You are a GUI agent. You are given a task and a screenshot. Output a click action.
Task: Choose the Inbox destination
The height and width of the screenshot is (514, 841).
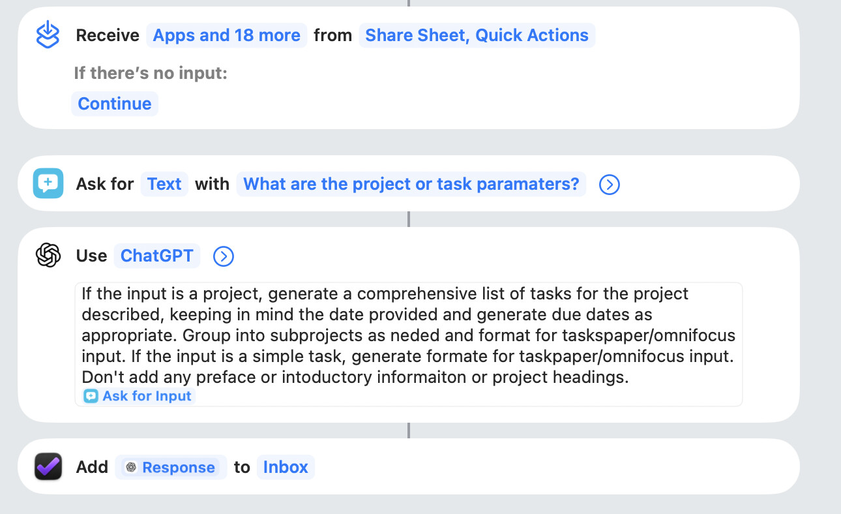coord(286,467)
